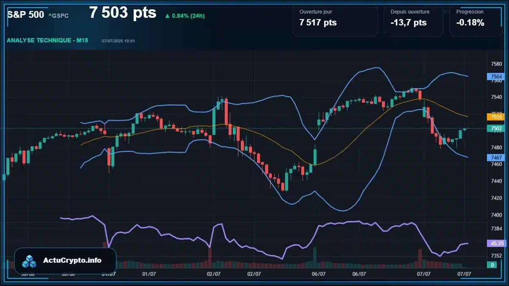The image size is (509, 286).
Task: Open the Depuis ouverture card
Action: pyautogui.click(x=414, y=21)
